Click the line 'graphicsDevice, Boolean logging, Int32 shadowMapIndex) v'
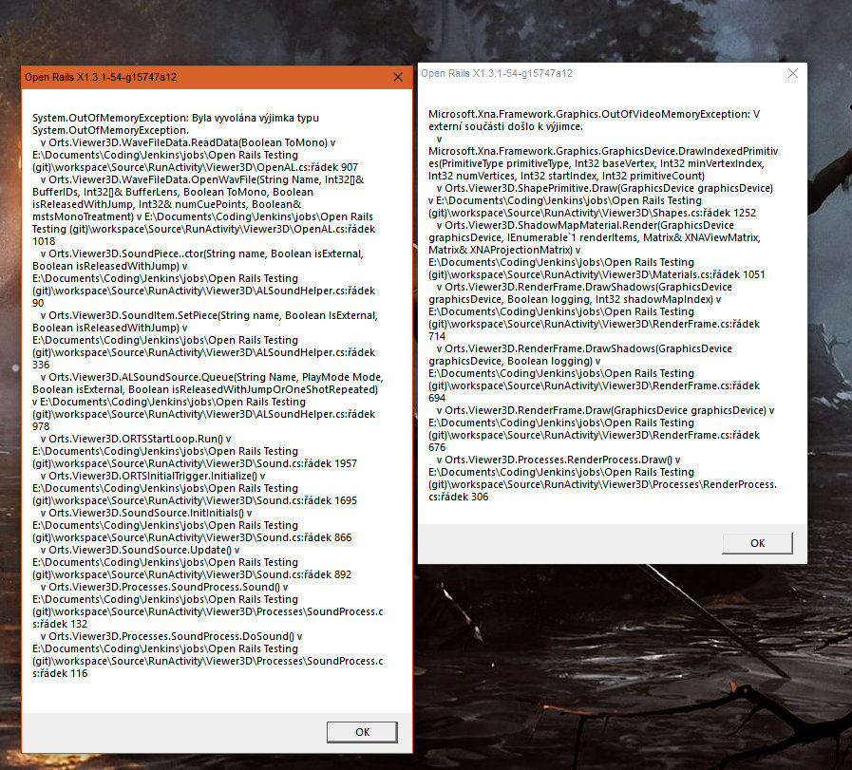 [x=575, y=299]
